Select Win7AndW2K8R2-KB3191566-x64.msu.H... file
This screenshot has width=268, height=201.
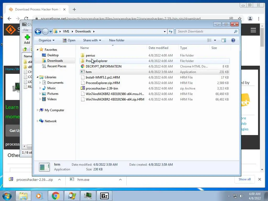[154, 94]
